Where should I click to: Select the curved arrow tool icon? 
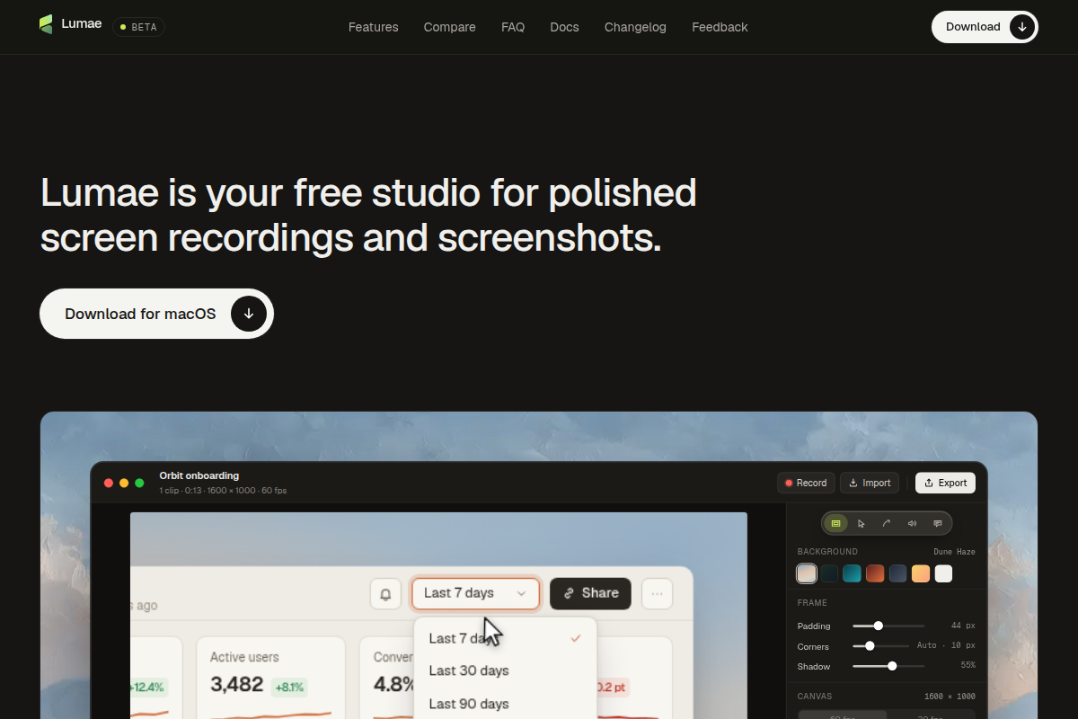click(887, 523)
